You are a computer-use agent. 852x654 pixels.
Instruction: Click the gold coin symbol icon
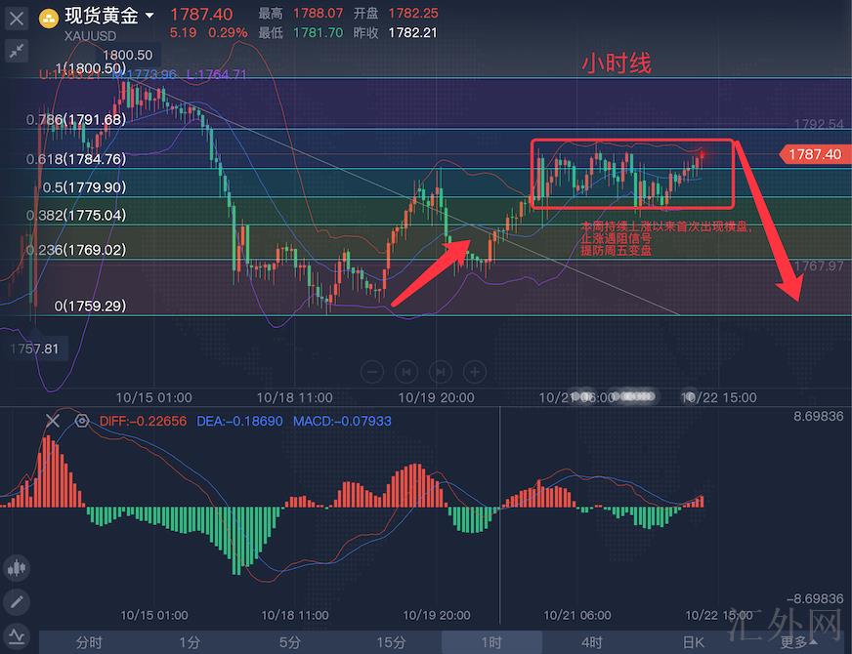tap(48, 17)
